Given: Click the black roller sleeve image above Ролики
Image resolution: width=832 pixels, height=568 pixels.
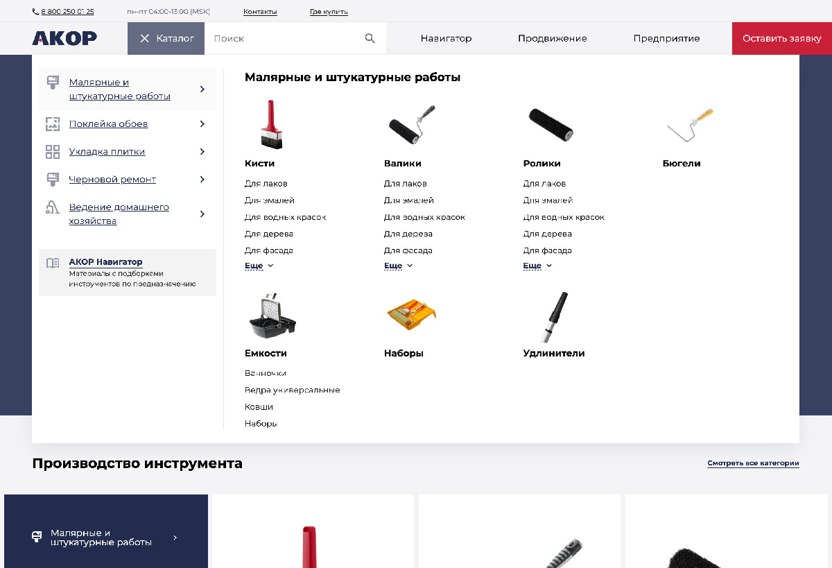Looking at the screenshot, I should coord(551,125).
